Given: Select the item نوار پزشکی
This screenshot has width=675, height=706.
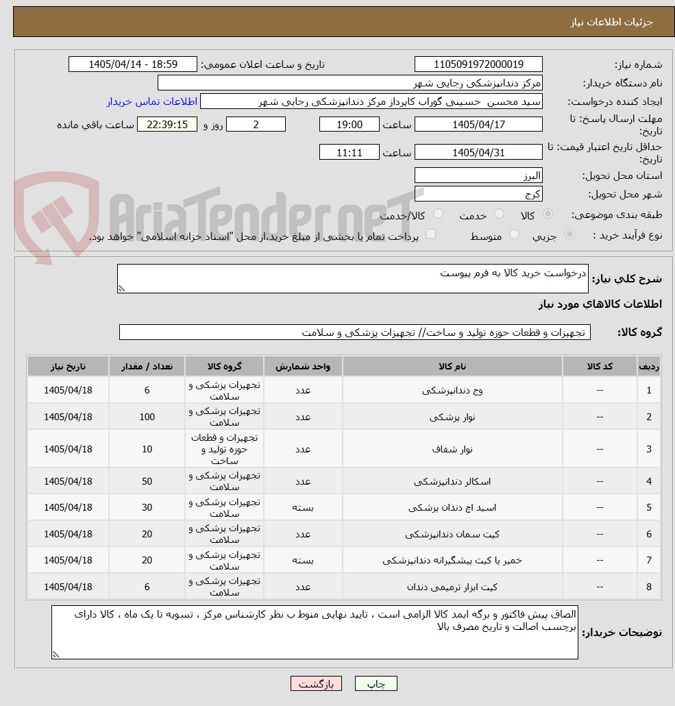Looking at the screenshot, I should (x=452, y=417).
